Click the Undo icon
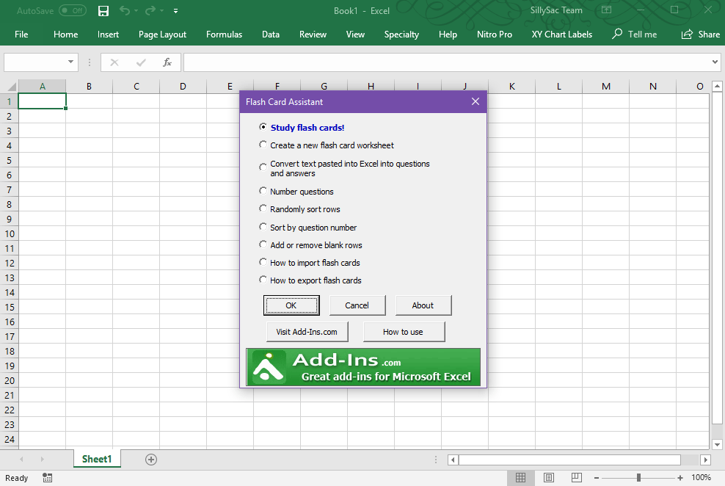Screen dimensions: 725x486 tap(125, 10)
